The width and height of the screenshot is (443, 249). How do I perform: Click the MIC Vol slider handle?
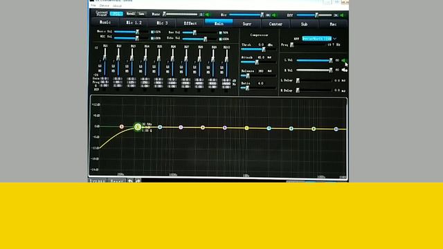pos(137,38)
